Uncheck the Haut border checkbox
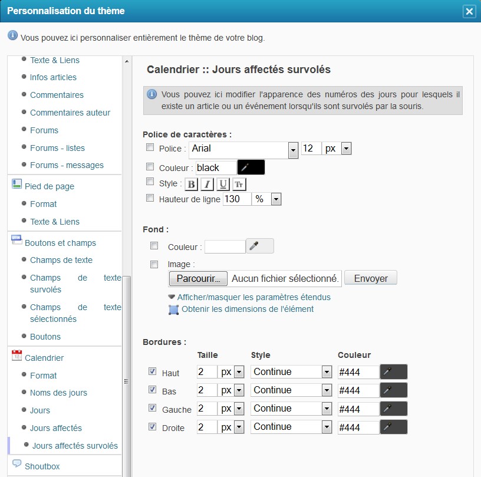The height and width of the screenshot is (477, 481). pyautogui.click(x=153, y=371)
